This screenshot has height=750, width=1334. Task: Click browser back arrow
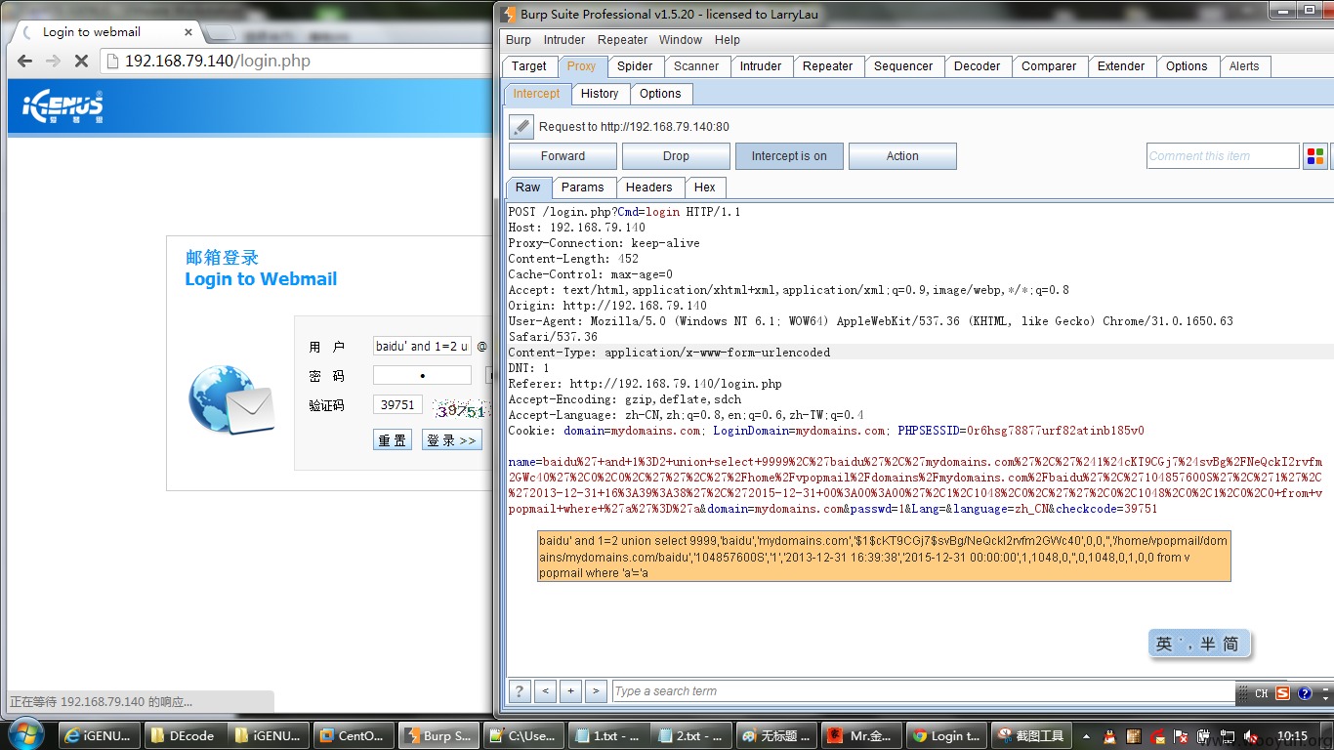coord(25,61)
